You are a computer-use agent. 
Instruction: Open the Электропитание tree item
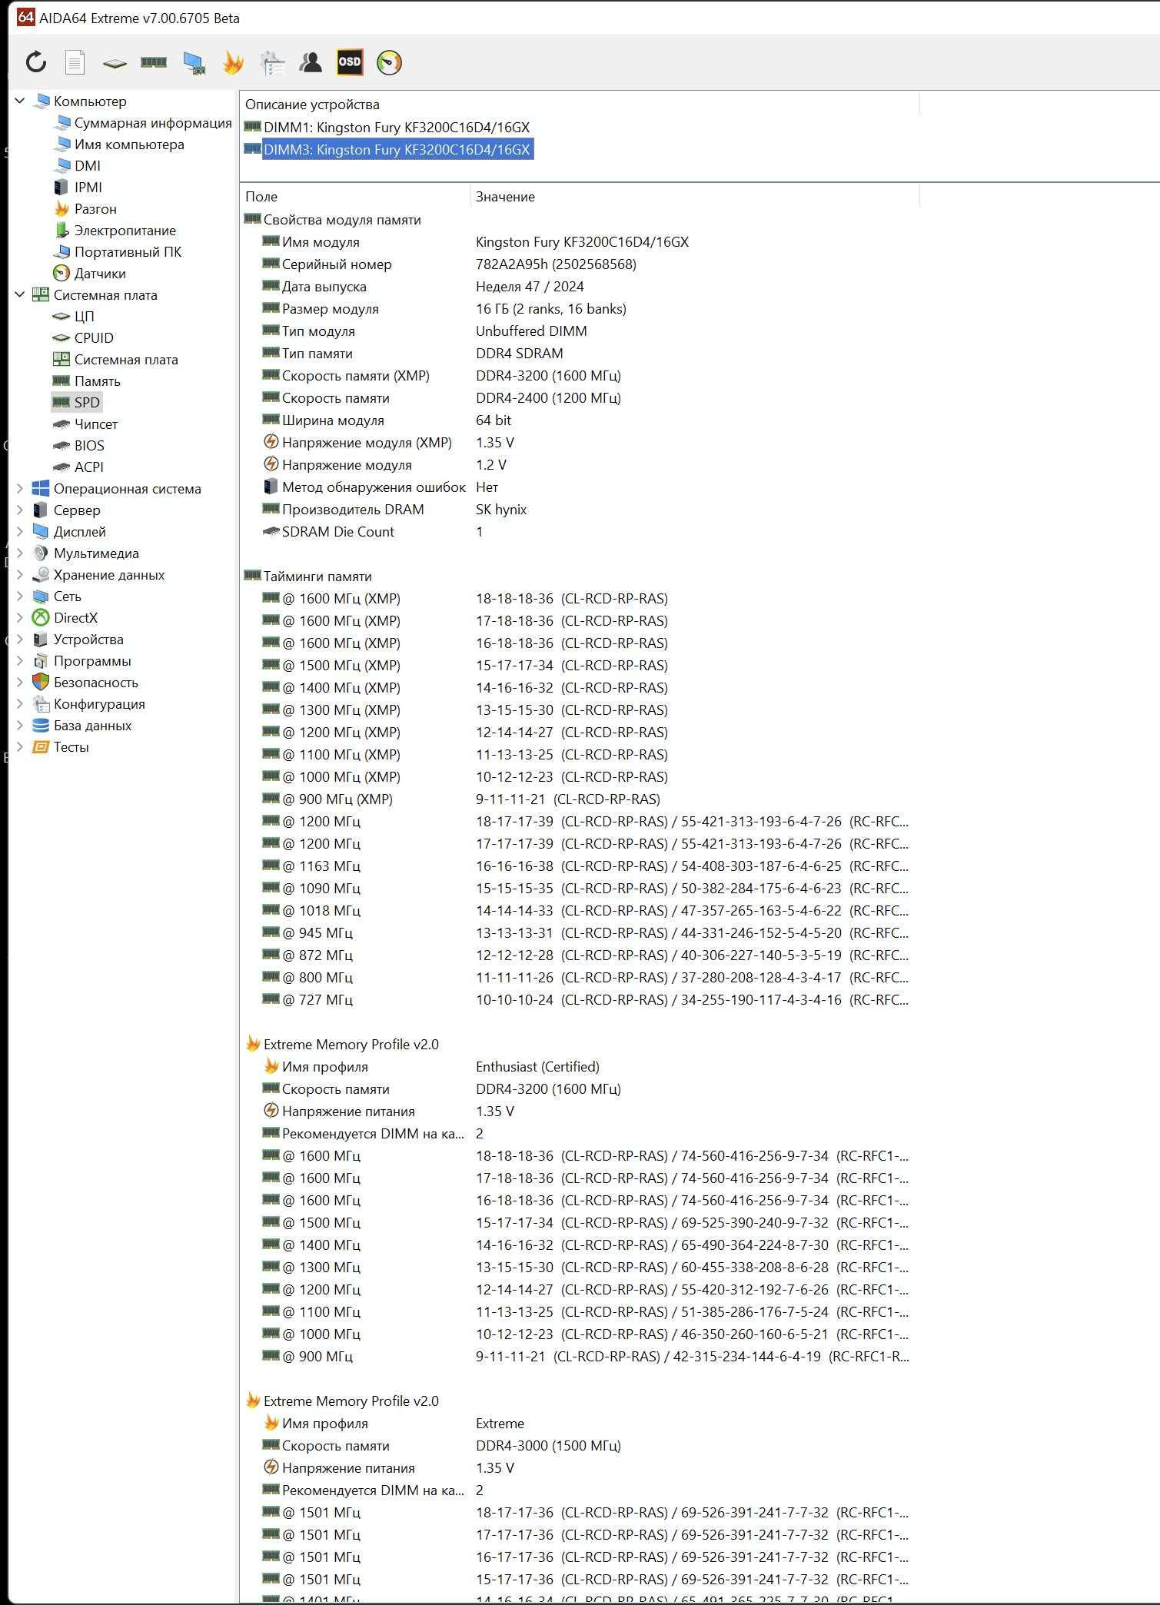click(125, 231)
